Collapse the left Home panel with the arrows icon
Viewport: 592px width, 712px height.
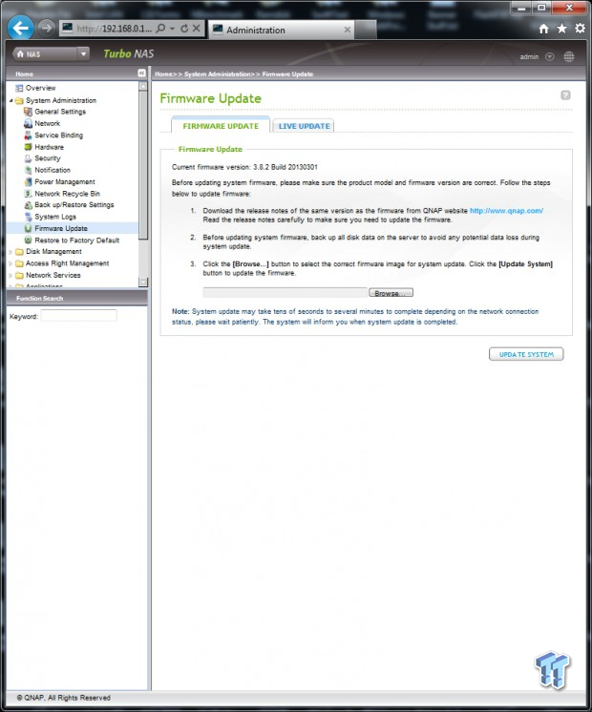(x=141, y=73)
